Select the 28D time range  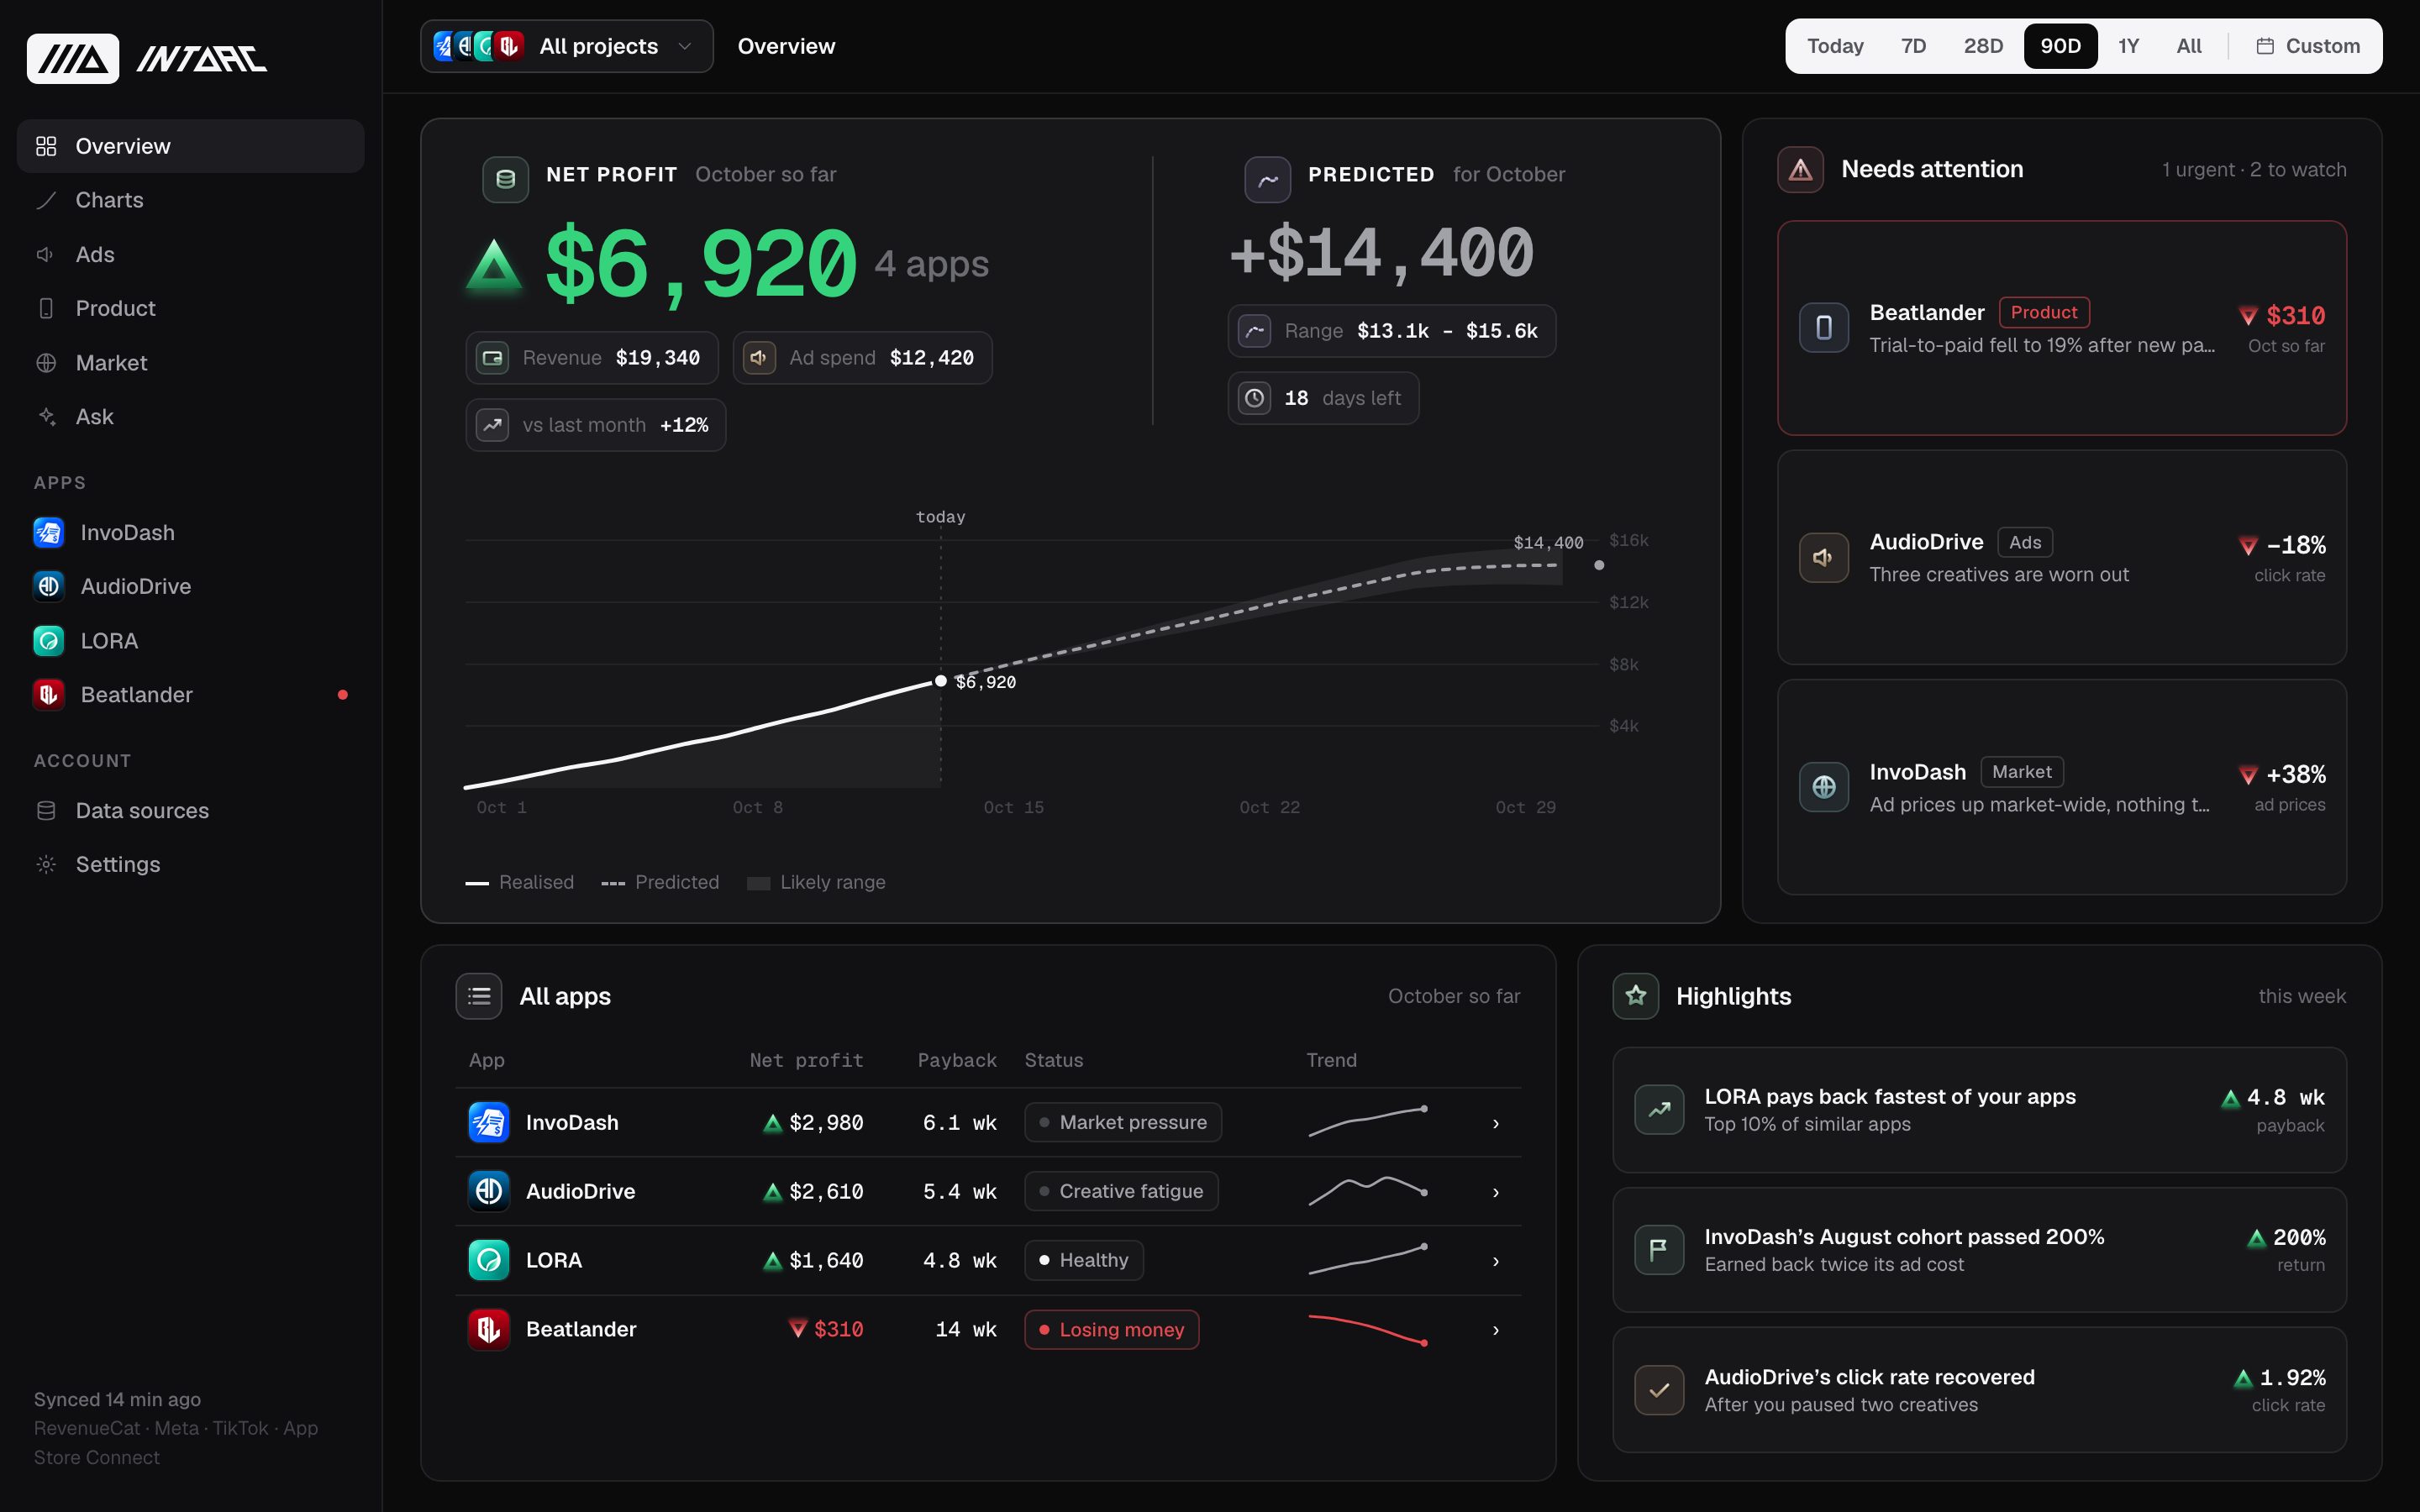tap(1983, 46)
